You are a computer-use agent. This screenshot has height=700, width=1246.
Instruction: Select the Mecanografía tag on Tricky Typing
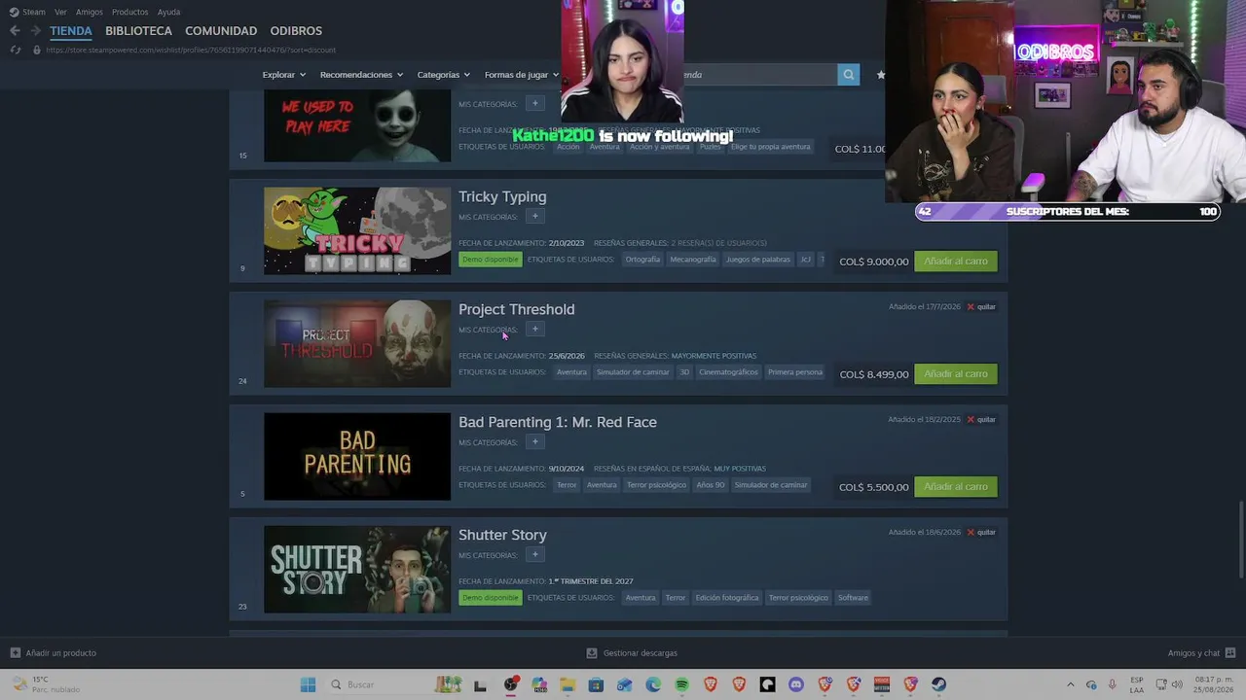click(693, 260)
